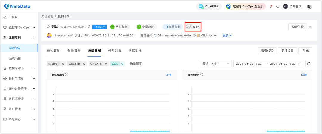
Task: Open 读取延迟 详情 link
Action: coord(168,75)
